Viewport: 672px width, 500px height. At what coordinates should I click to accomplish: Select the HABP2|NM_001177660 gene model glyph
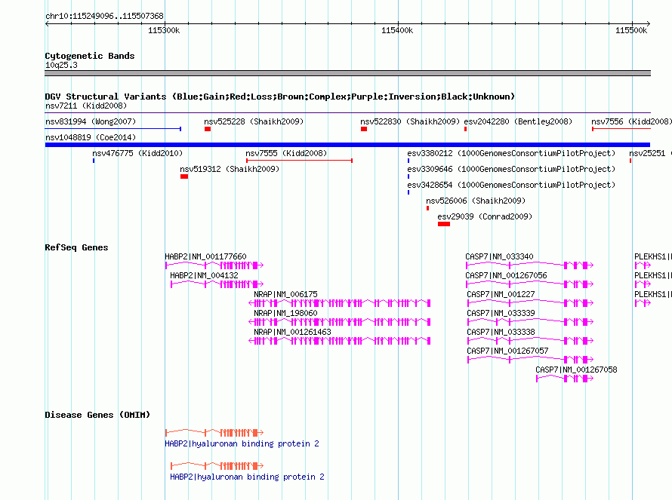pos(214,265)
